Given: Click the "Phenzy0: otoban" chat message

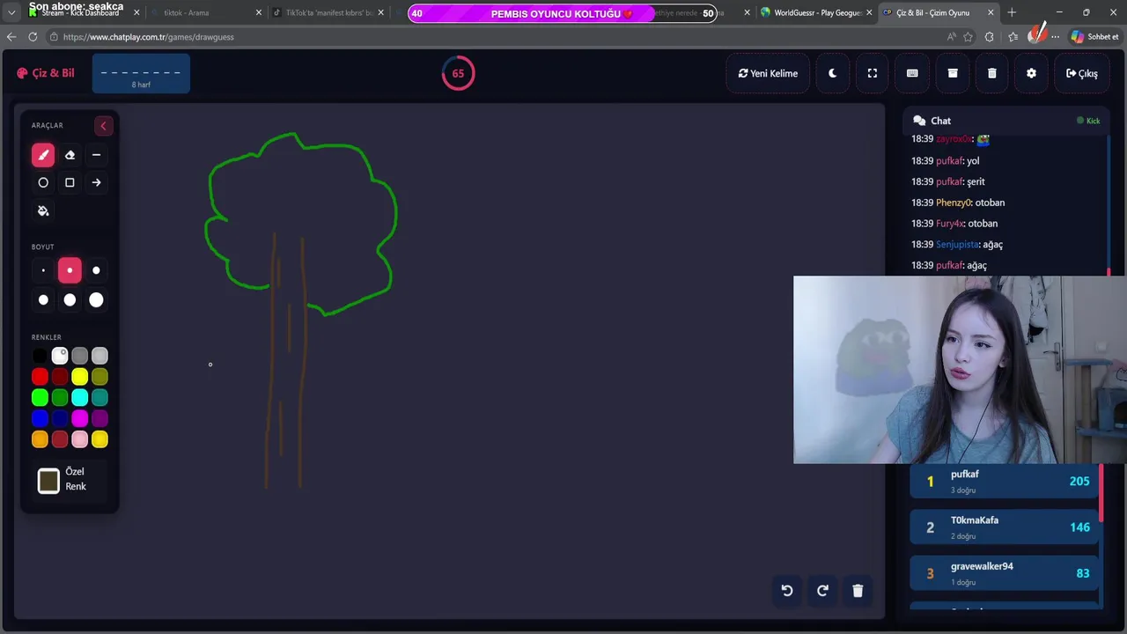Looking at the screenshot, I should [x=958, y=203].
